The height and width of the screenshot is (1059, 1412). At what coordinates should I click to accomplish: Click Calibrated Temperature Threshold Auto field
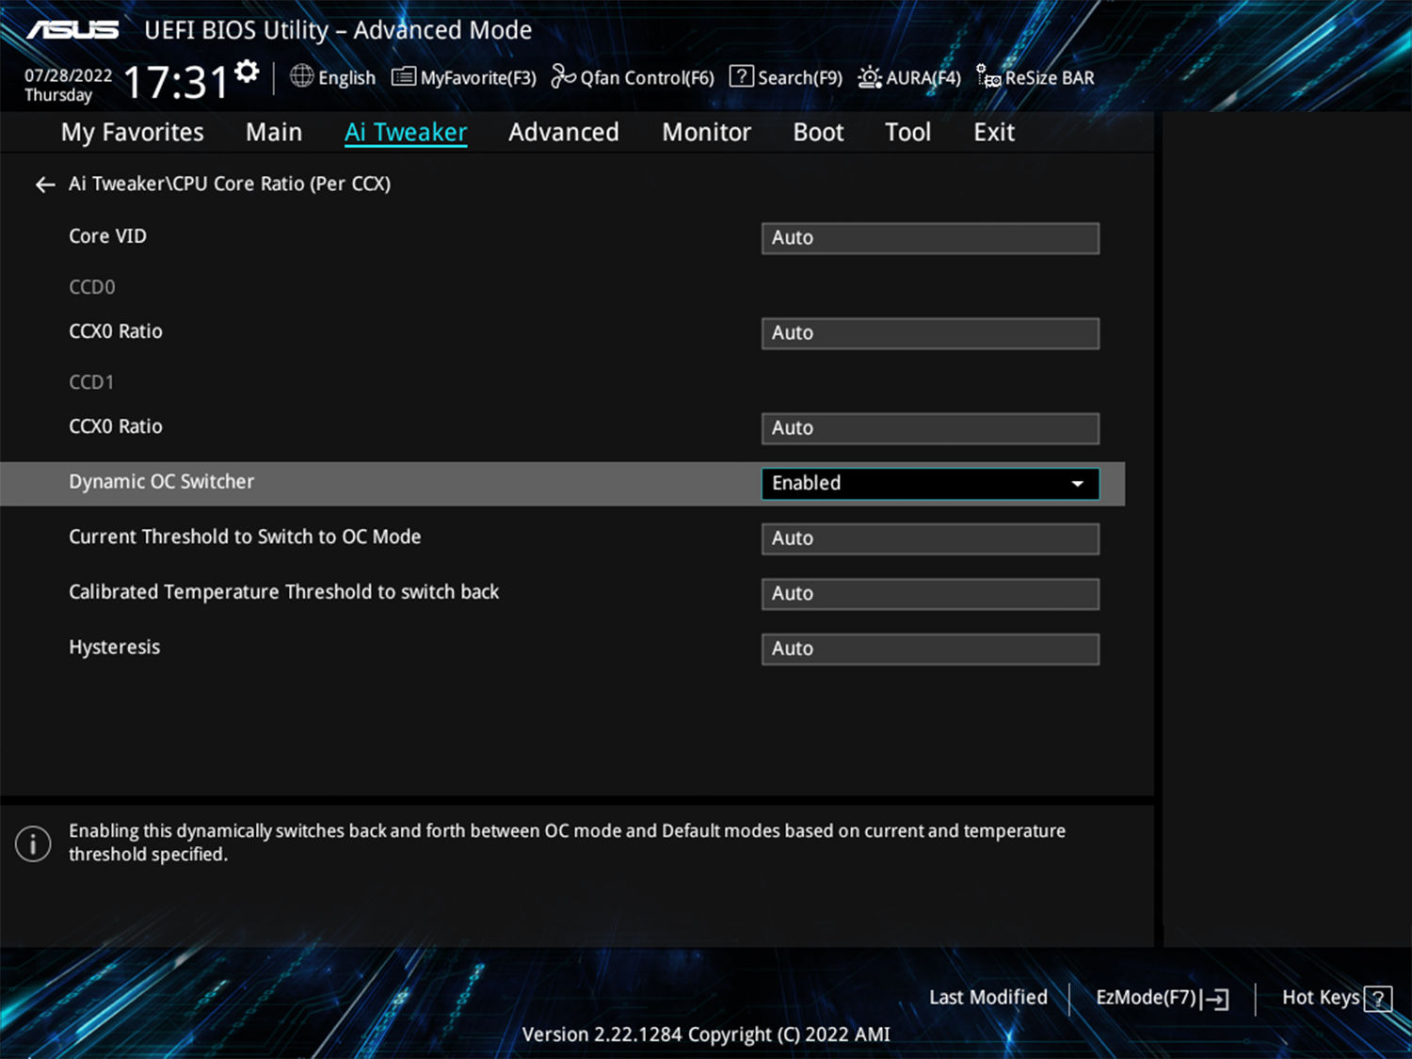(930, 594)
